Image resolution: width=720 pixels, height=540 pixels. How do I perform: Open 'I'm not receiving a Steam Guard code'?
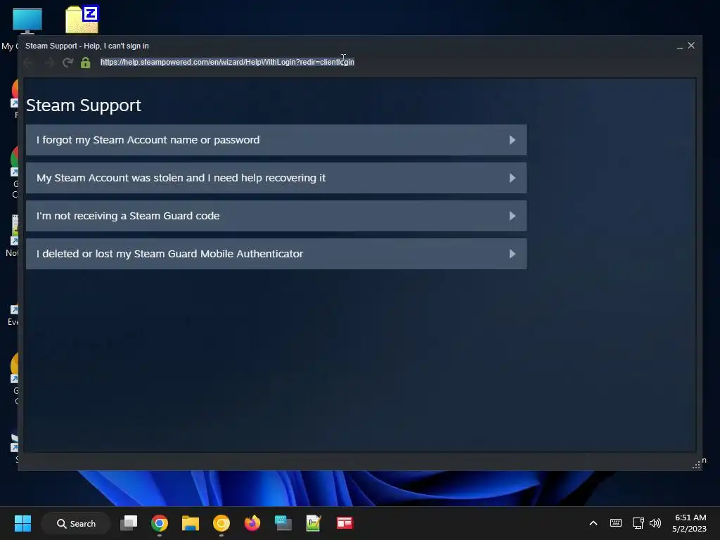(276, 216)
